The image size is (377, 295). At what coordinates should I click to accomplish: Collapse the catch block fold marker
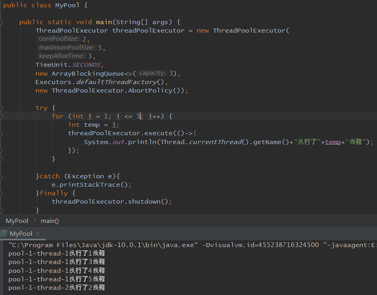1,177
